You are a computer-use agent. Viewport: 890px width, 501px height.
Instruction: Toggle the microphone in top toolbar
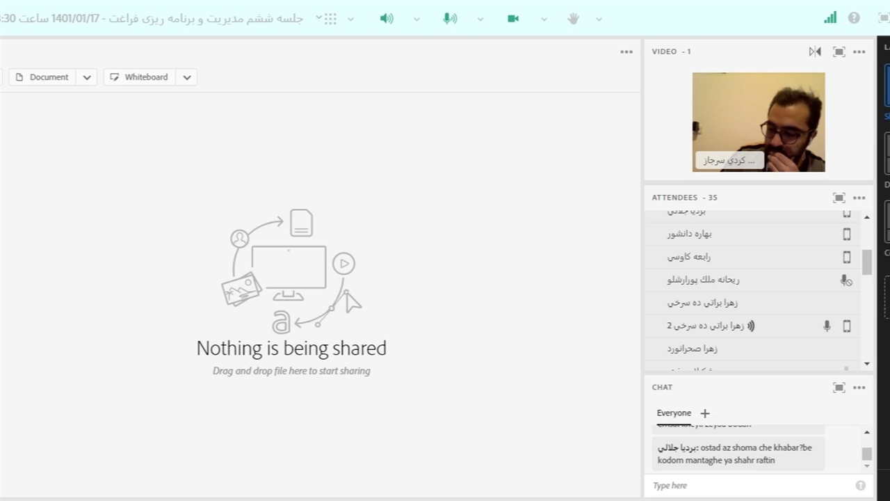[450, 19]
